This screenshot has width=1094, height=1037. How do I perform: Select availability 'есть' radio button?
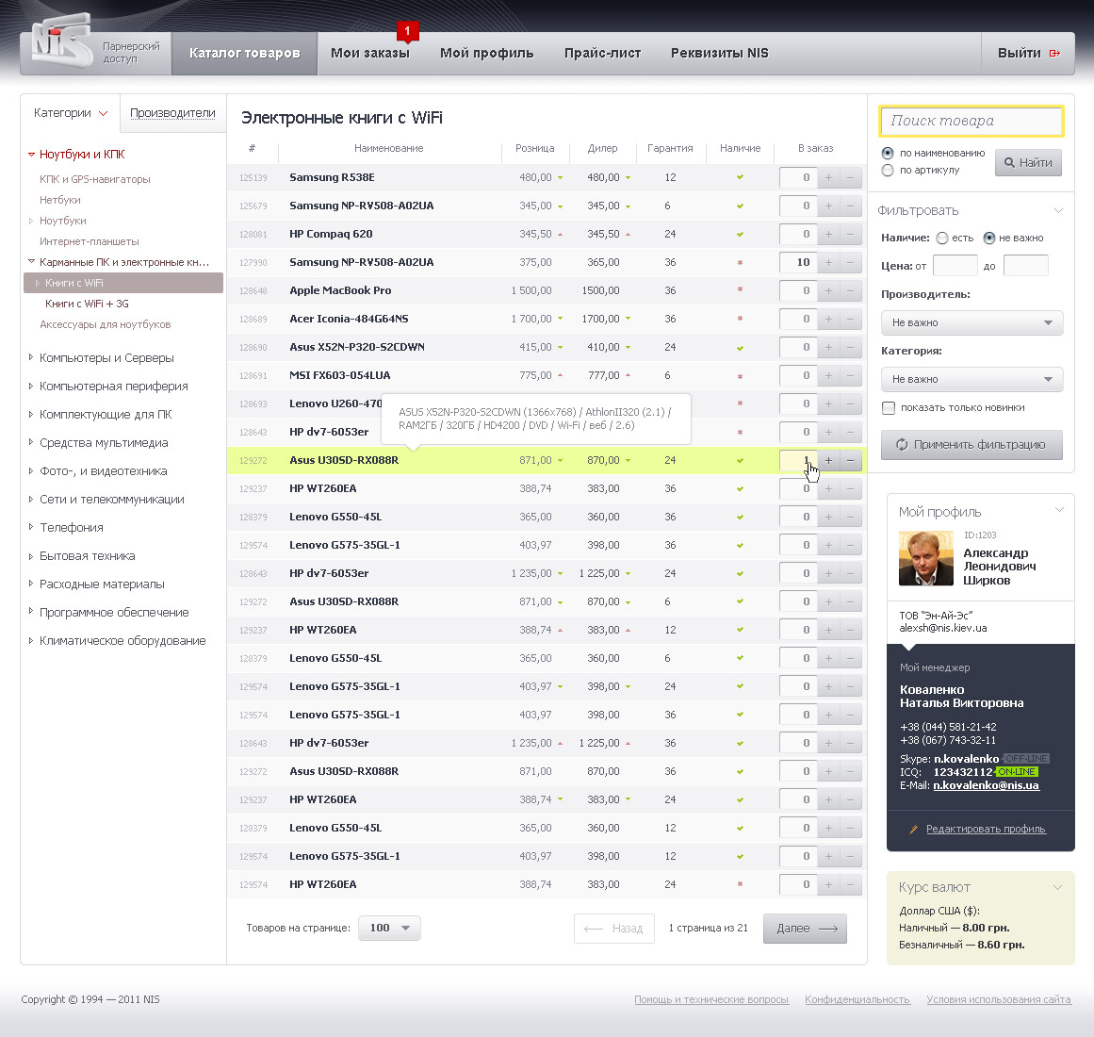[x=942, y=238]
